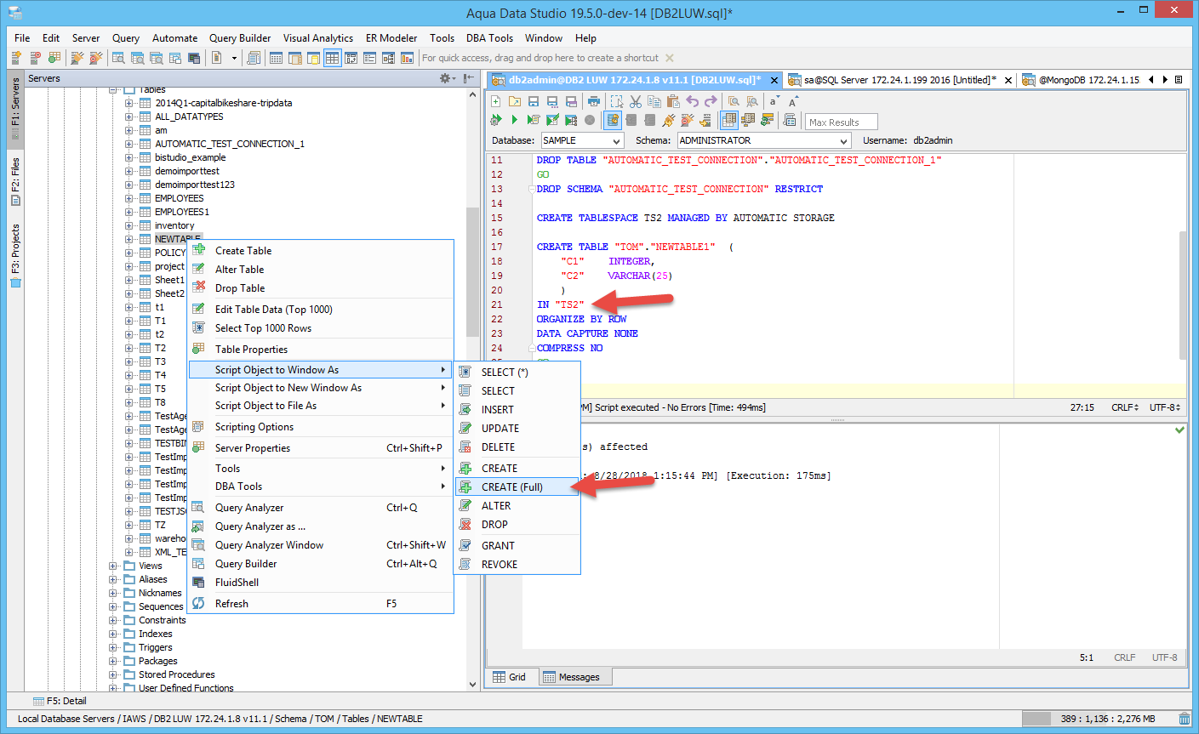Screen dimensions: 1199x734
Task: Click the Execute Explain icon after the play icon
Action: click(534, 120)
